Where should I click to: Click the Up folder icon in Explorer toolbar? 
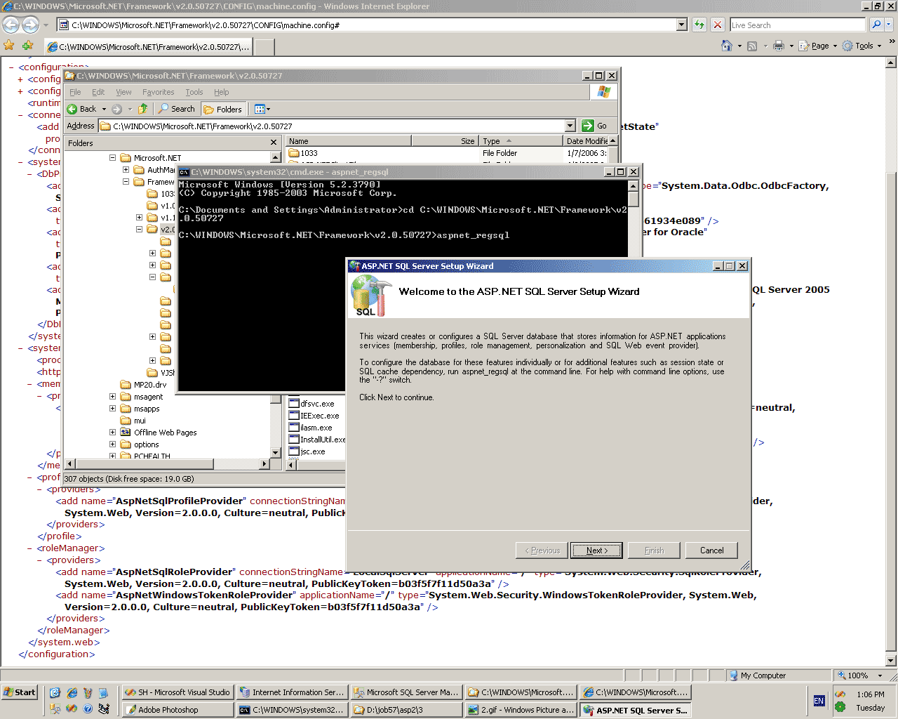(143, 109)
